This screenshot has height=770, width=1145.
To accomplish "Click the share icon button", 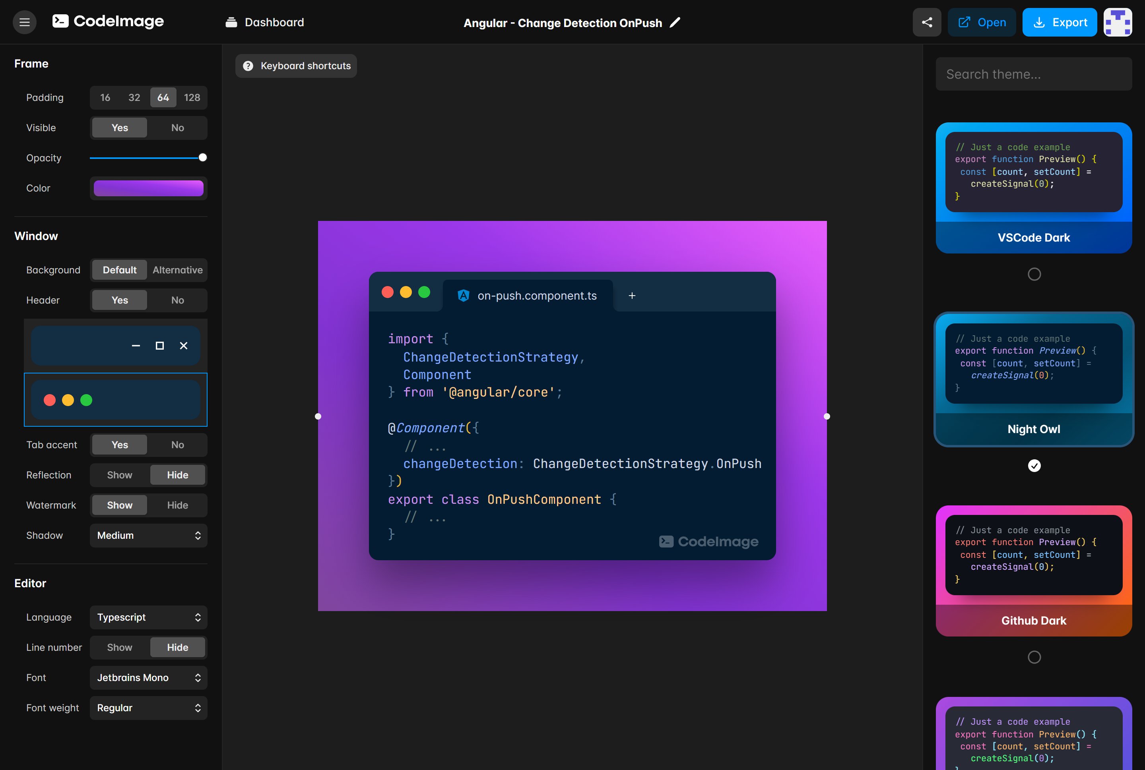I will [927, 22].
